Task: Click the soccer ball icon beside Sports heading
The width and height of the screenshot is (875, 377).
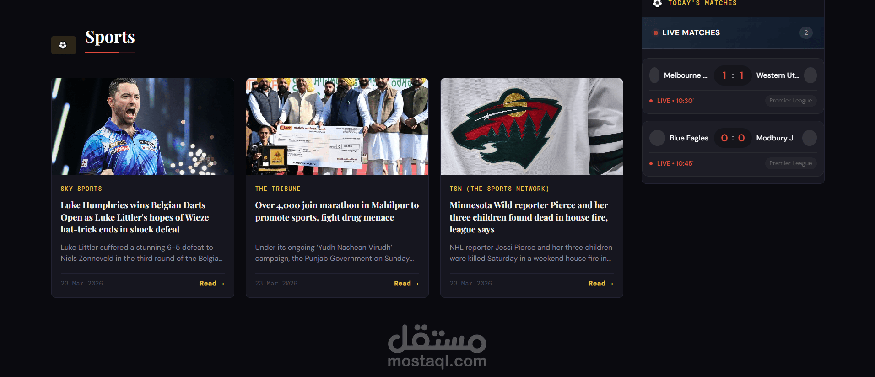Action: [63, 45]
